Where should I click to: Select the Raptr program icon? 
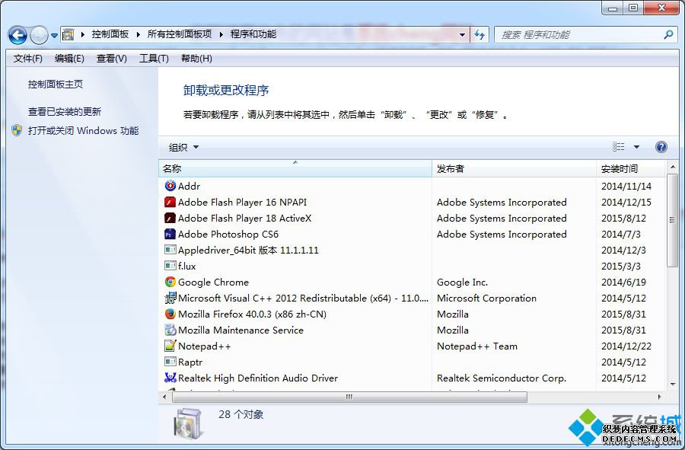(170, 362)
